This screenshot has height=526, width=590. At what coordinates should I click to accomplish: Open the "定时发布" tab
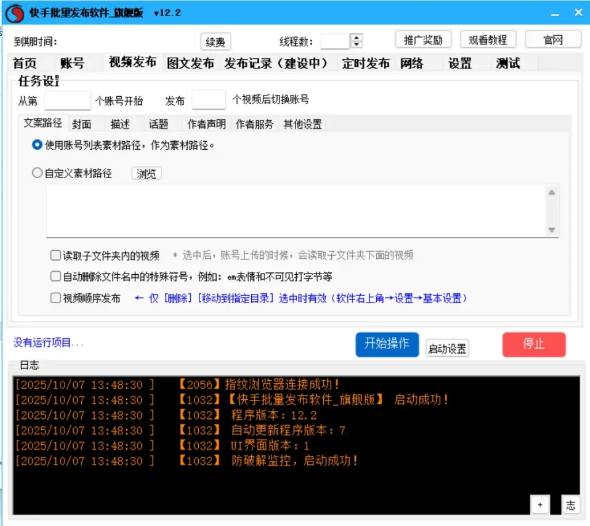point(365,63)
